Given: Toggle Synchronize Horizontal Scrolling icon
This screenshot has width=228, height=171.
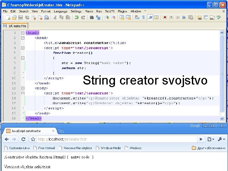Looking at the screenshot, I should click(x=128, y=17).
